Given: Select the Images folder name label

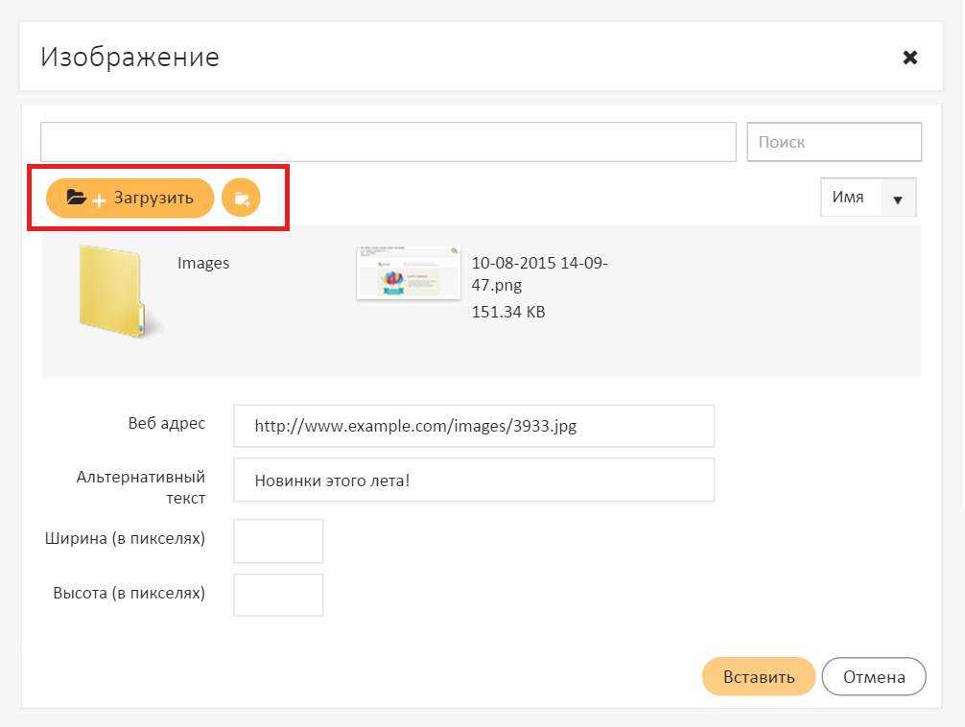Looking at the screenshot, I should [203, 263].
